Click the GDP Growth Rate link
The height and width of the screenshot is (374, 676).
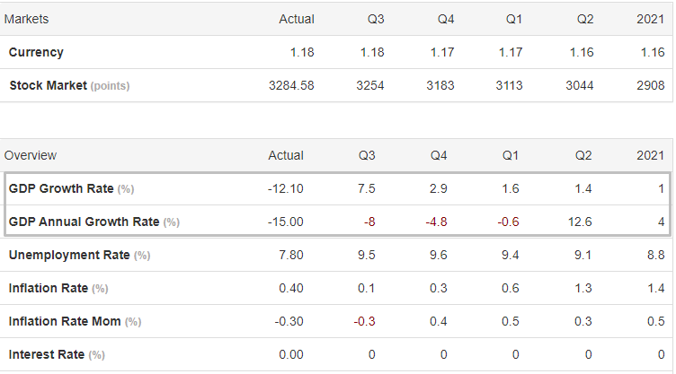coord(60,188)
